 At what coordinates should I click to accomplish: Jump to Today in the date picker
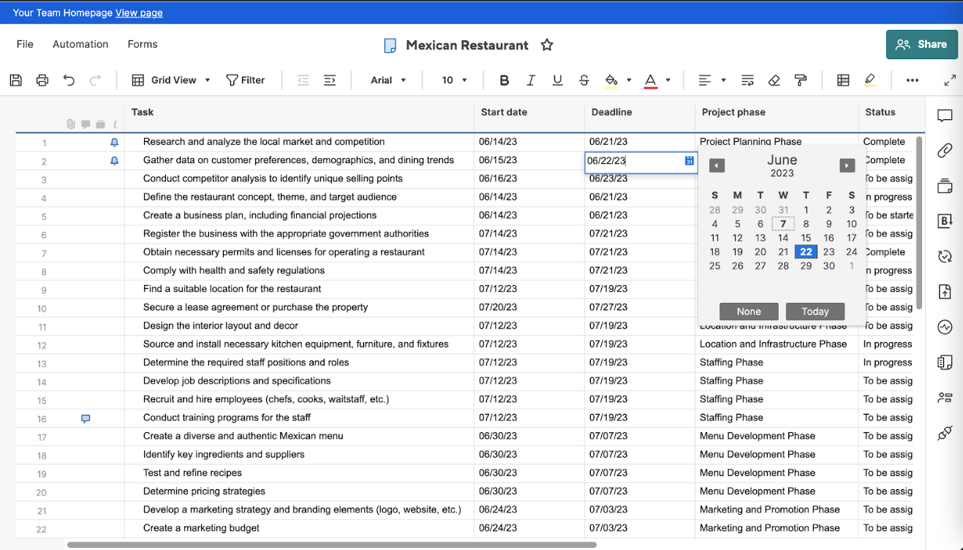[x=815, y=311]
